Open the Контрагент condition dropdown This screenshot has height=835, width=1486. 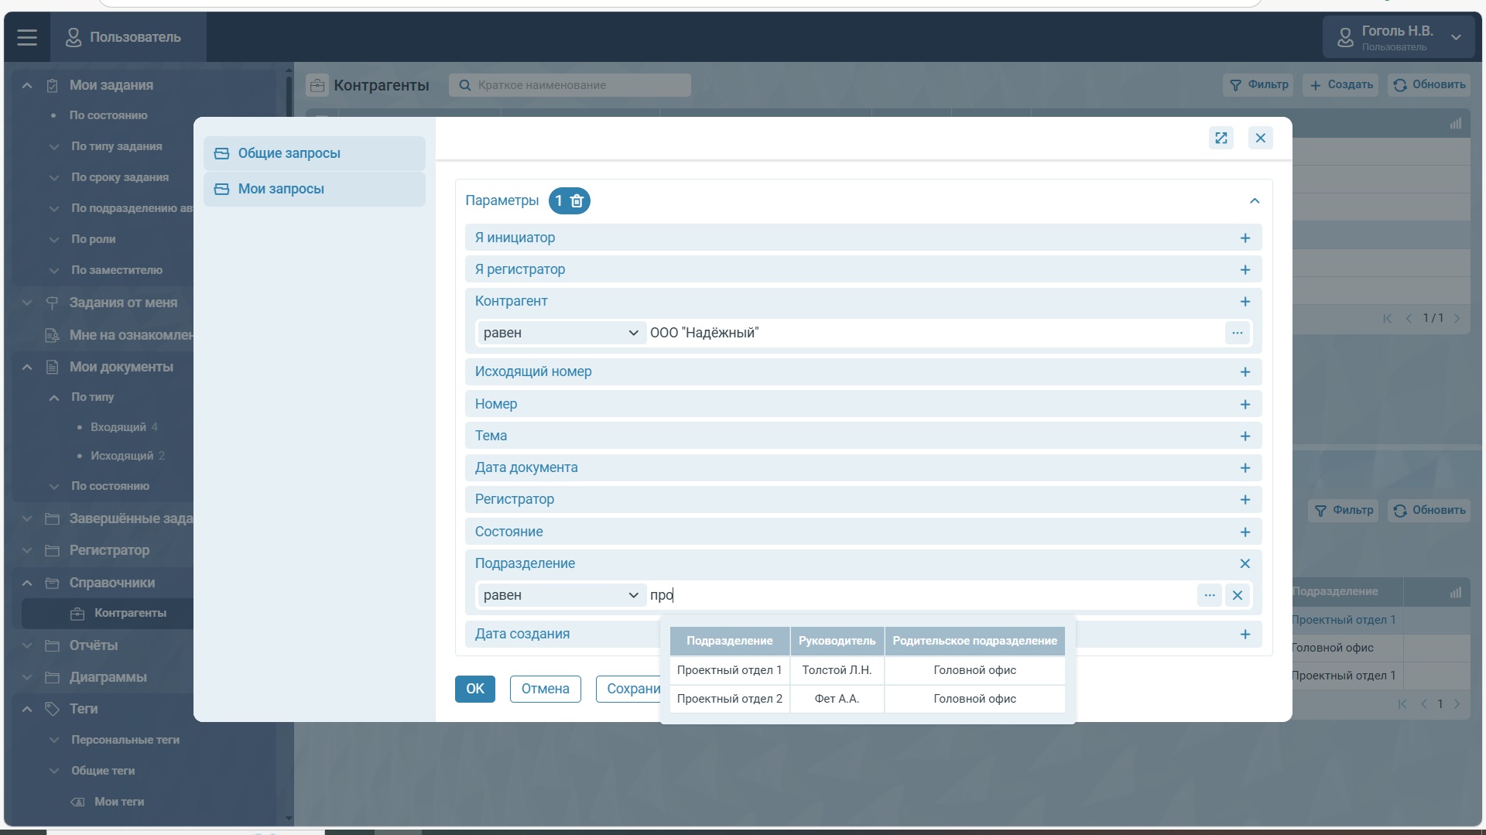[560, 333]
